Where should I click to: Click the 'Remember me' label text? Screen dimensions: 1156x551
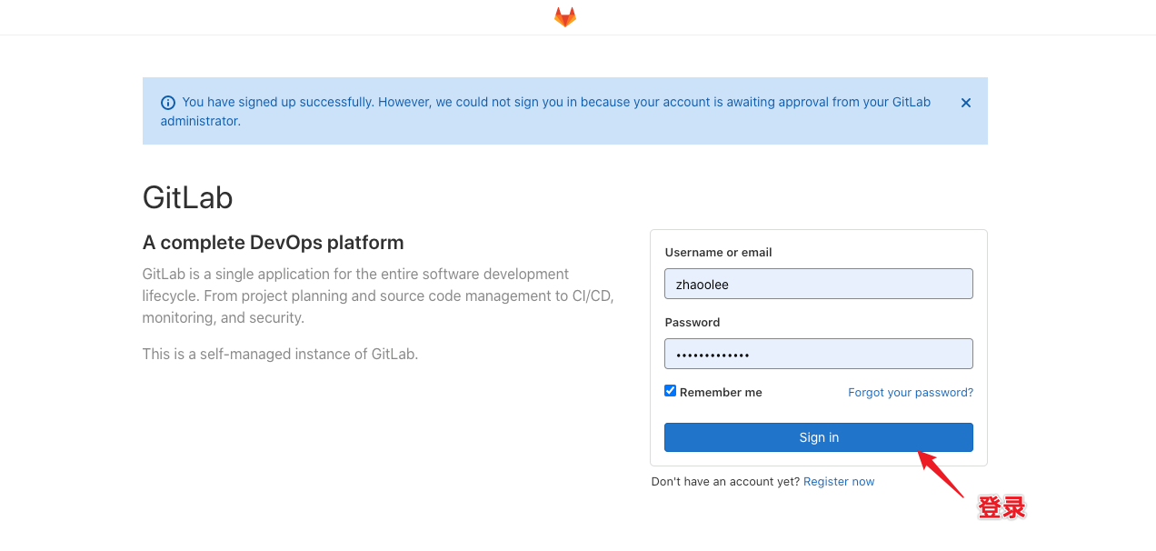(721, 393)
